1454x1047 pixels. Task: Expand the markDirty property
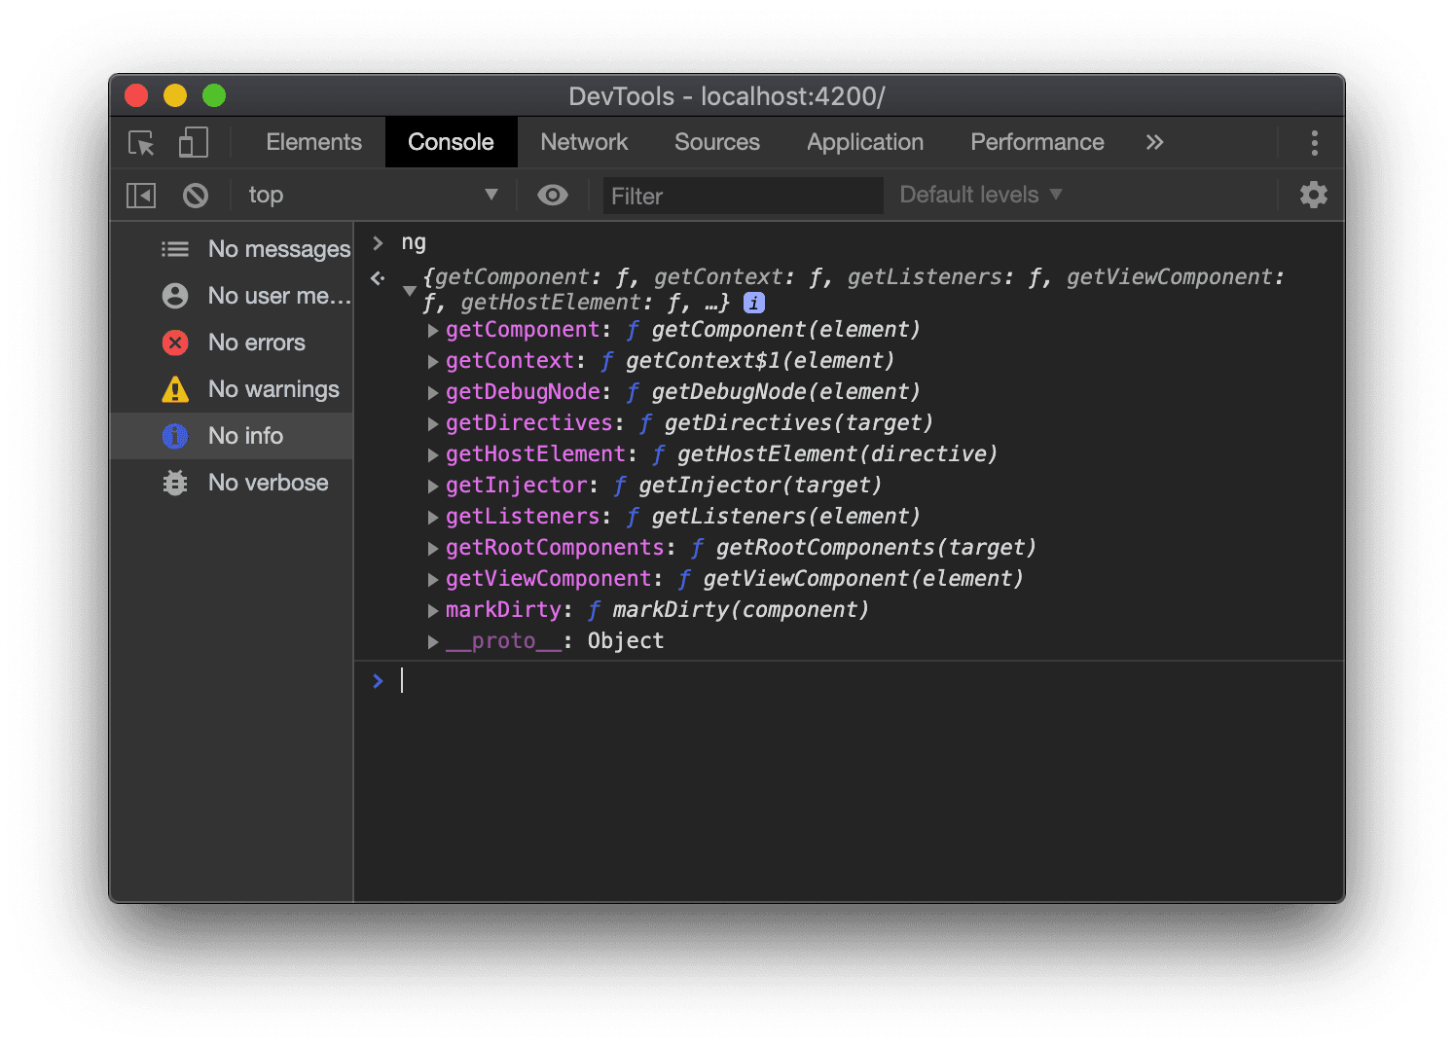433,611
